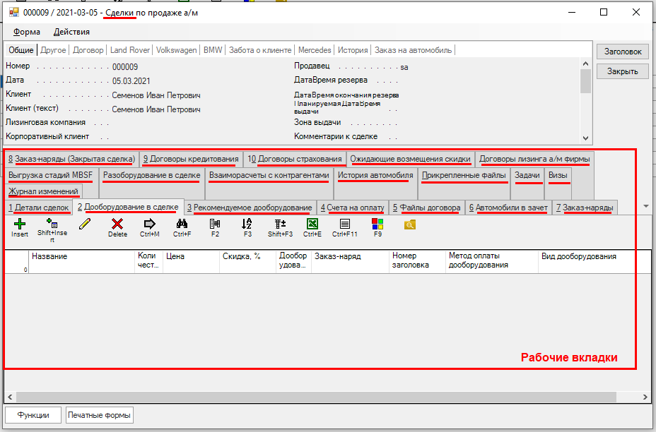Click the Shift+Insert add-copy icon

click(x=52, y=224)
